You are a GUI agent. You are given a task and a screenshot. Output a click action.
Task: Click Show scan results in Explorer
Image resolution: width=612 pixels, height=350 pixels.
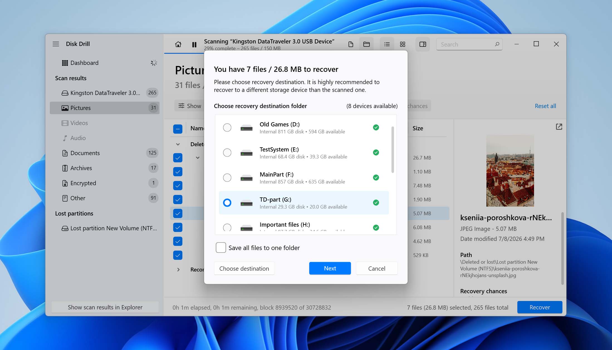point(105,307)
